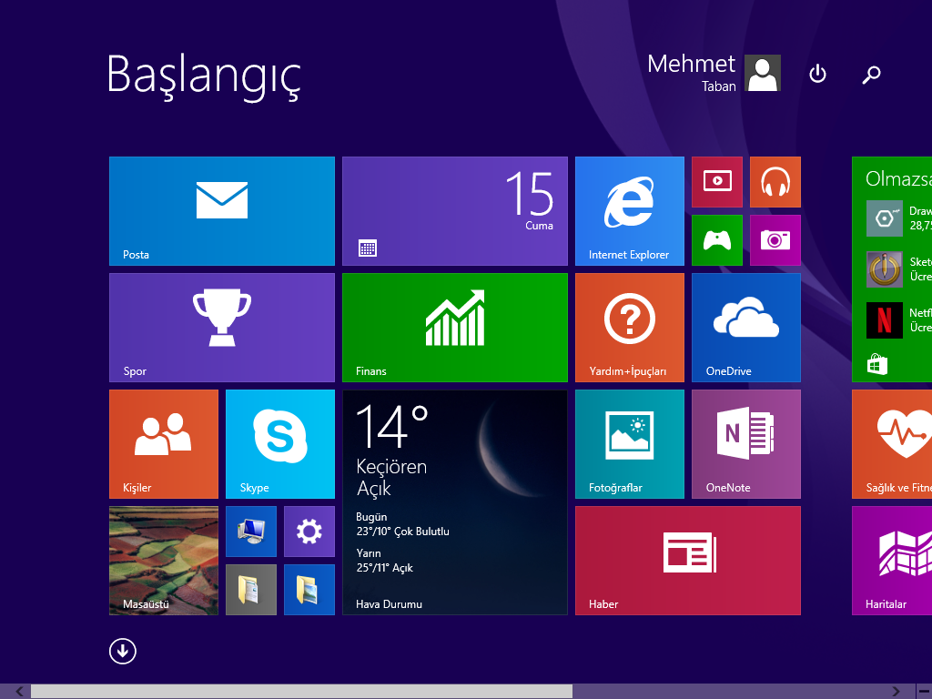The image size is (932, 699).
Task: Launch Internet Explorer tile
Action: click(630, 211)
